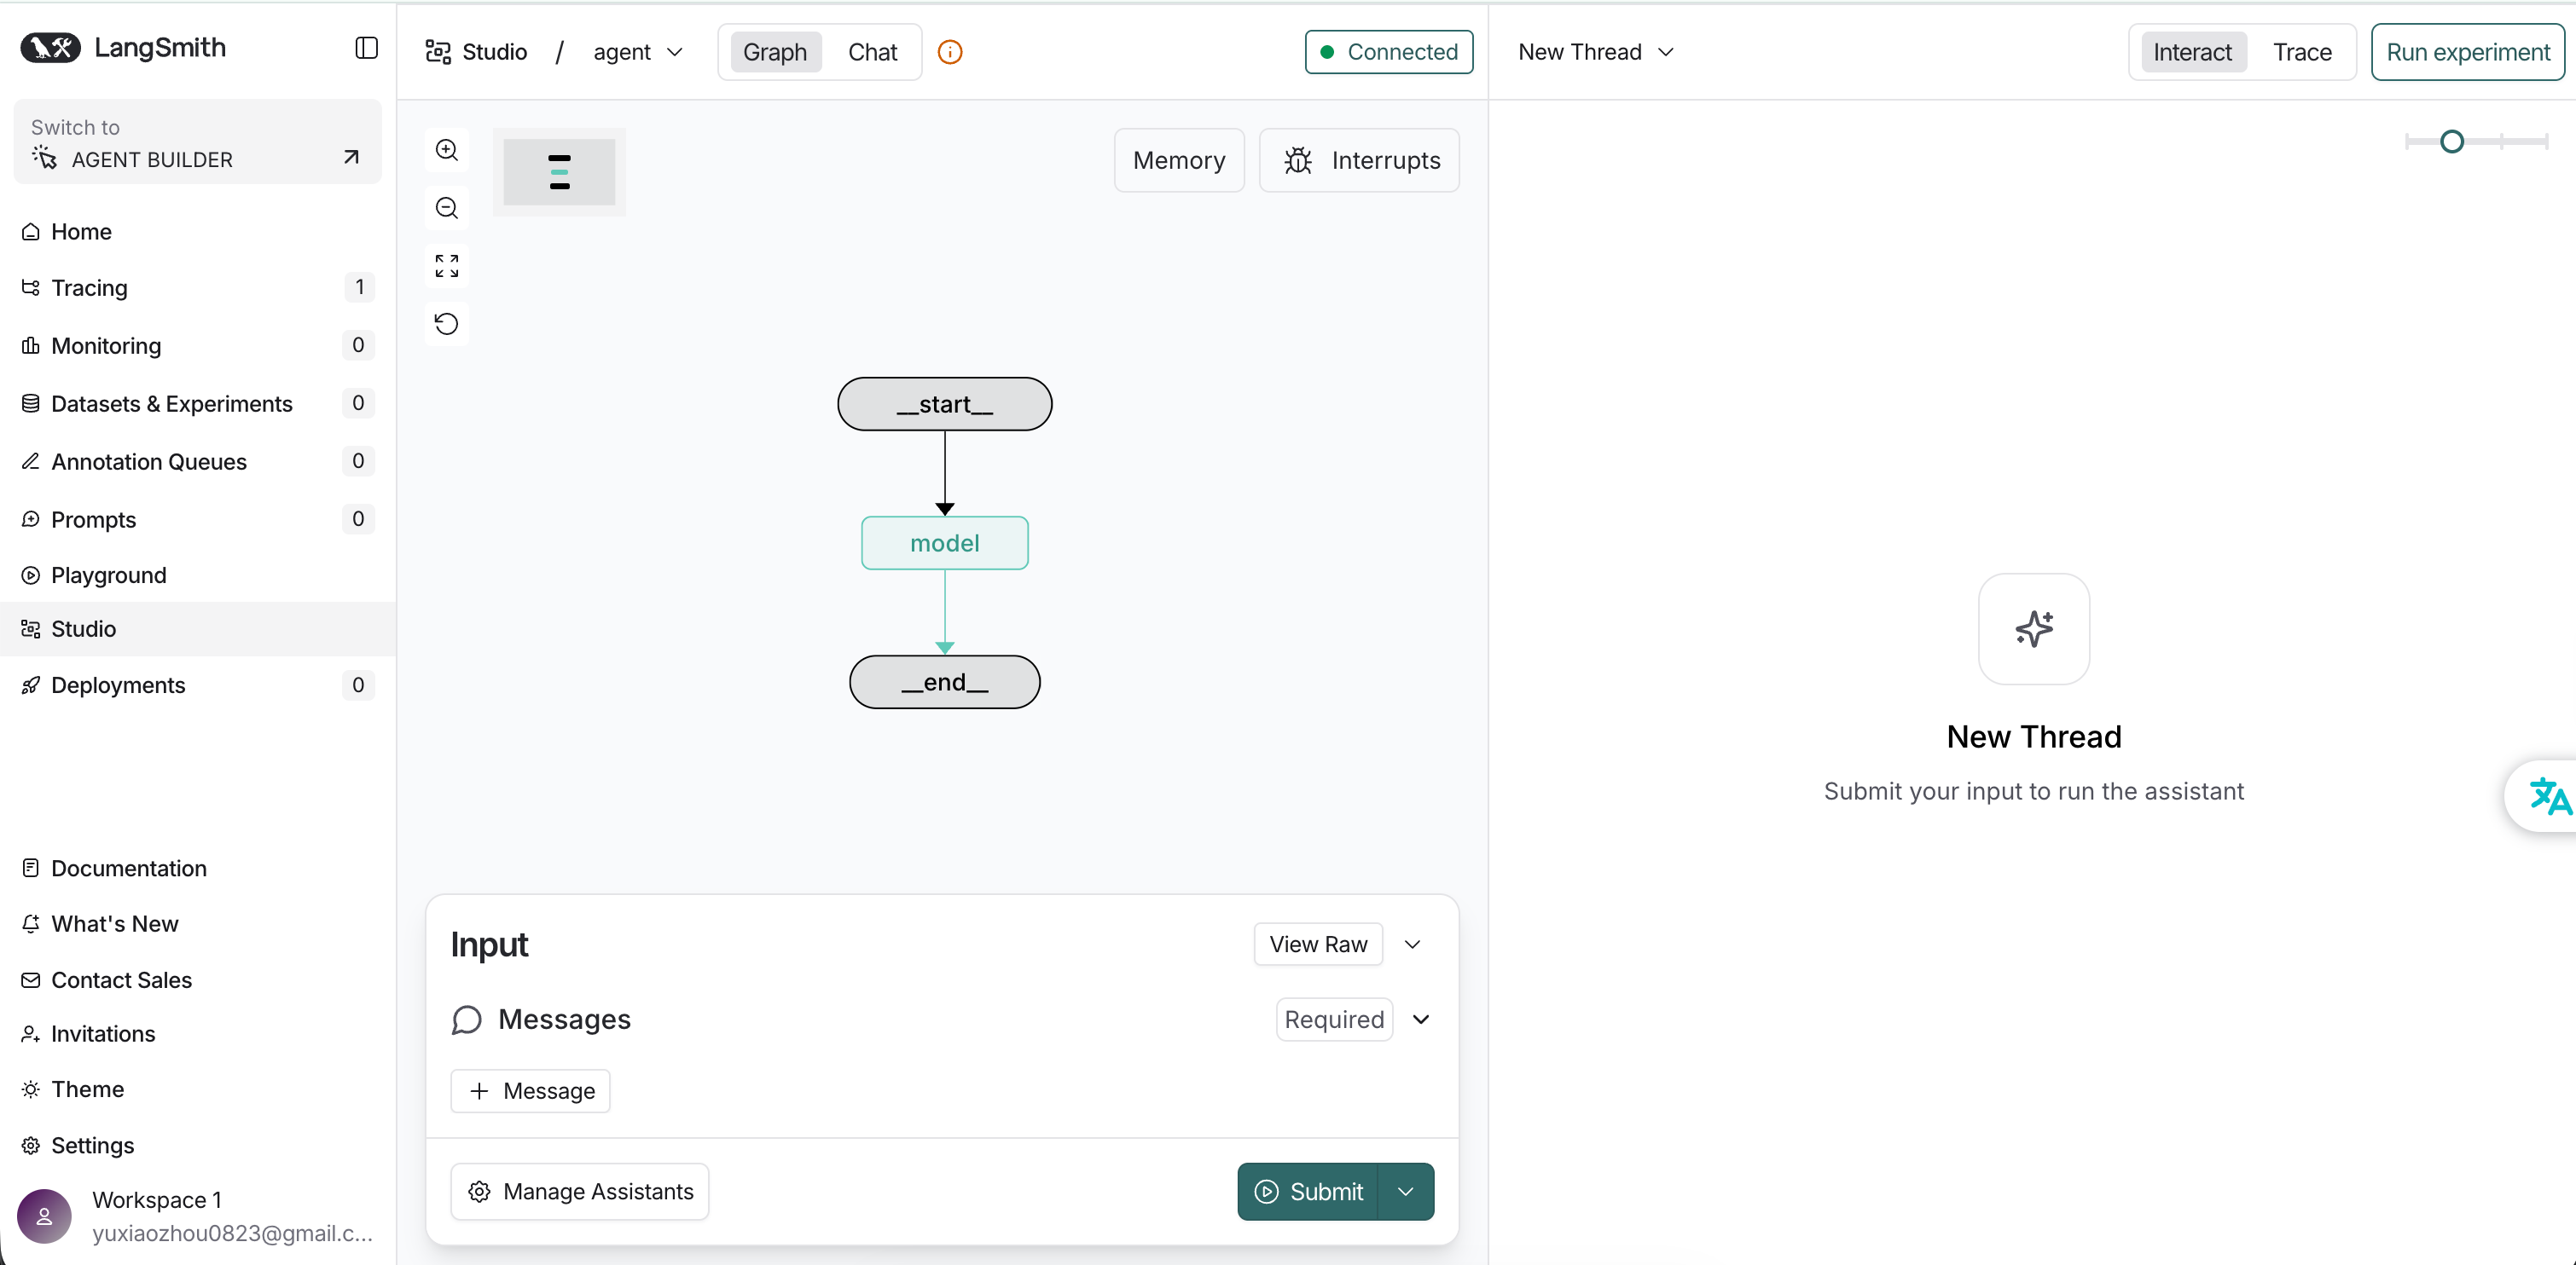This screenshot has width=2576, height=1265.
Task: Click the workspace avatar icon
Action: tap(44, 1216)
